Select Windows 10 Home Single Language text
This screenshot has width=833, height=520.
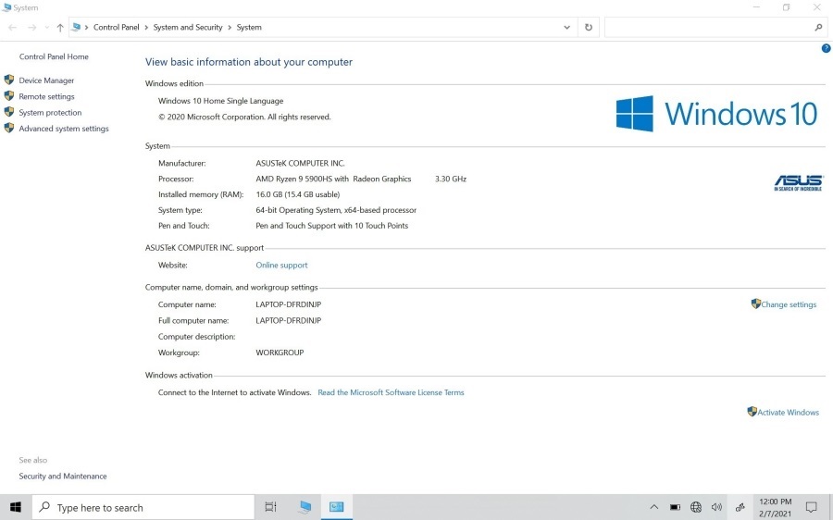point(220,101)
